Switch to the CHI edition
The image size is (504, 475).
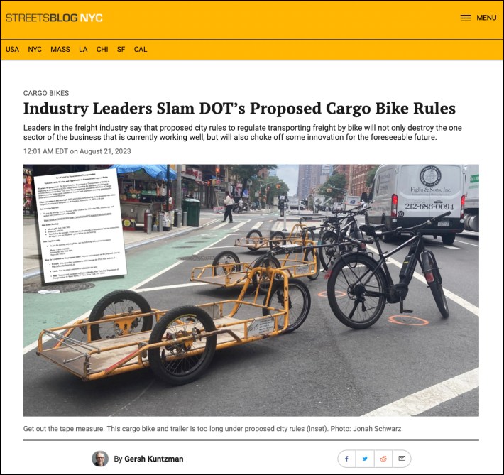point(102,50)
